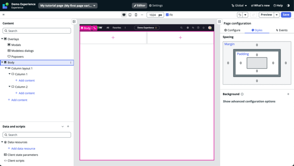Click Favorites in preview header
294x166 pixels.
coord(117,28)
